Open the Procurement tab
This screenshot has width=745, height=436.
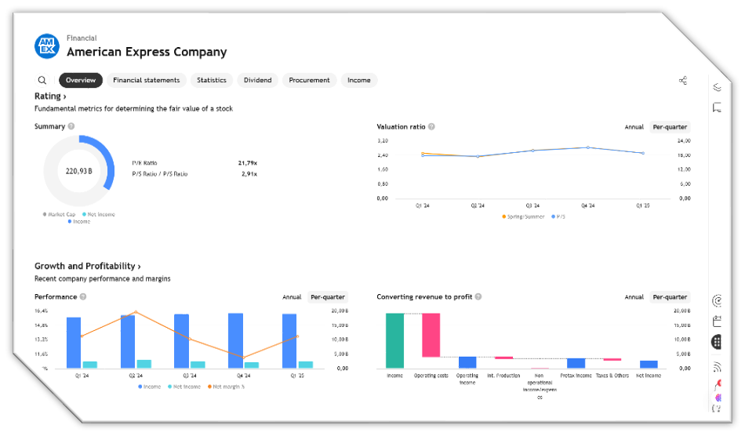coord(309,80)
